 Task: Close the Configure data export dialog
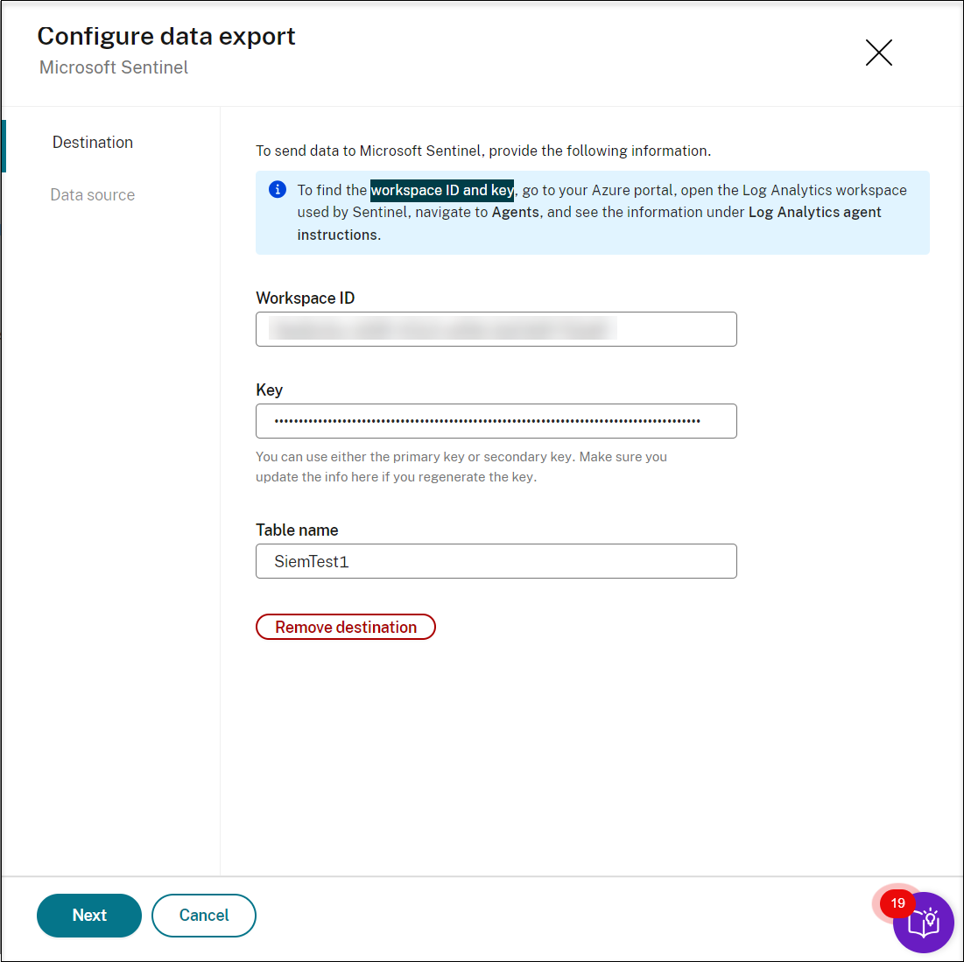pyautogui.click(x=878, y=53)
